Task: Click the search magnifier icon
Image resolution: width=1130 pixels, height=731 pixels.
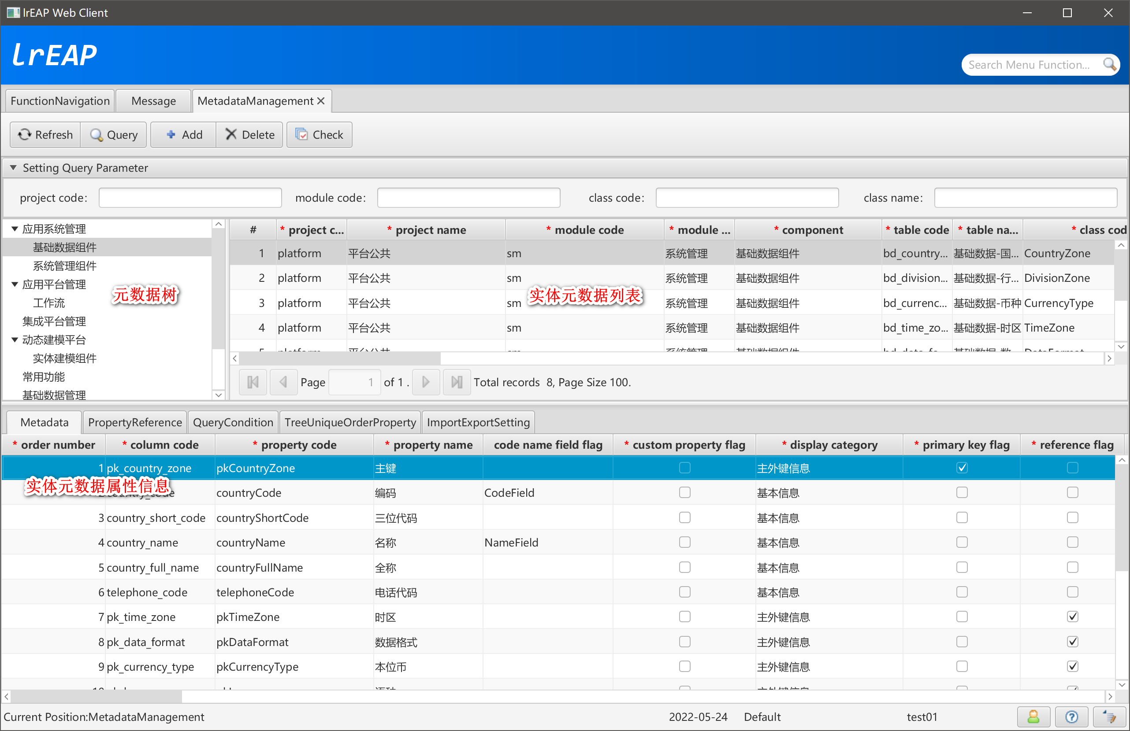Action: [x=1109, y=65]
